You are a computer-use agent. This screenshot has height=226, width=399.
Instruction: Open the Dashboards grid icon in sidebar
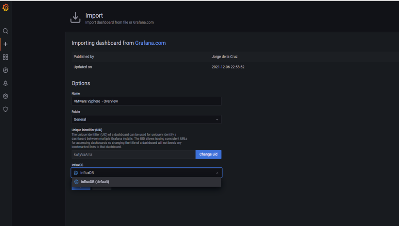point(5,57)
